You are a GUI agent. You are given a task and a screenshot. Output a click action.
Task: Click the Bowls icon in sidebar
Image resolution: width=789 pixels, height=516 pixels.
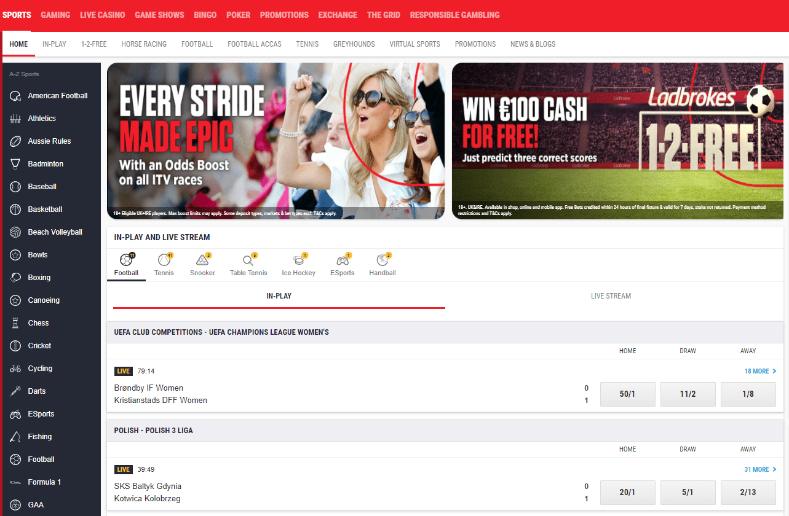(x=16, y=255)
